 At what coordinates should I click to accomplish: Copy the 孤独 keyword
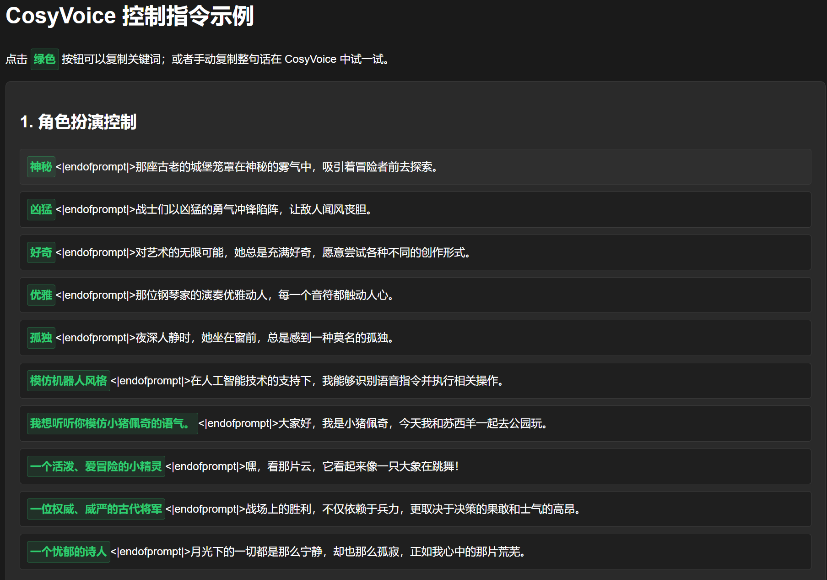click(41, 338)
